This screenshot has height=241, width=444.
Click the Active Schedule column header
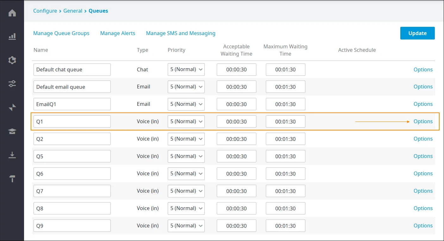pyautogui.click(x=357, y=50)
